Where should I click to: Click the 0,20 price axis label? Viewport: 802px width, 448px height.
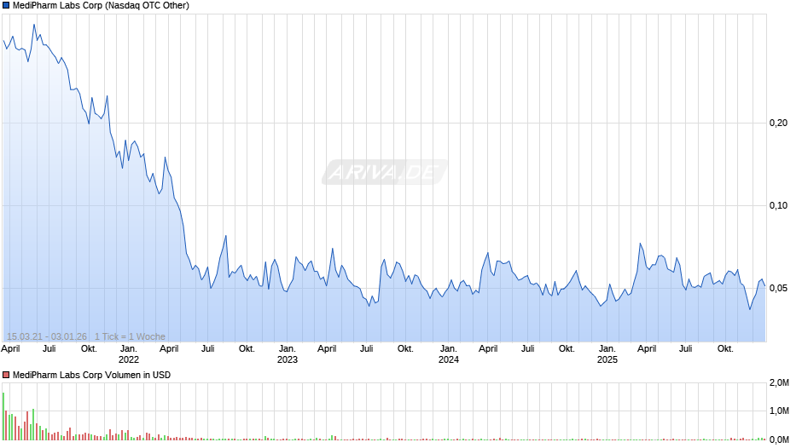[x=778, y=123]
